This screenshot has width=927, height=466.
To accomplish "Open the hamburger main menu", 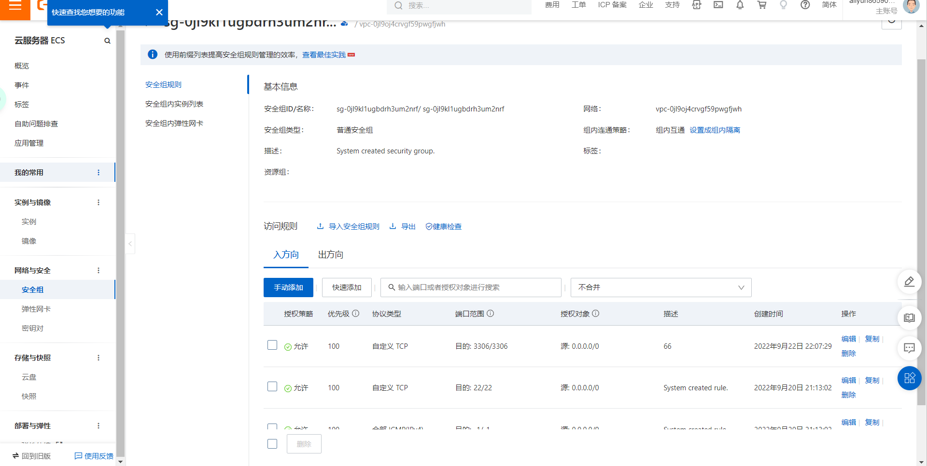I will 15,6.
